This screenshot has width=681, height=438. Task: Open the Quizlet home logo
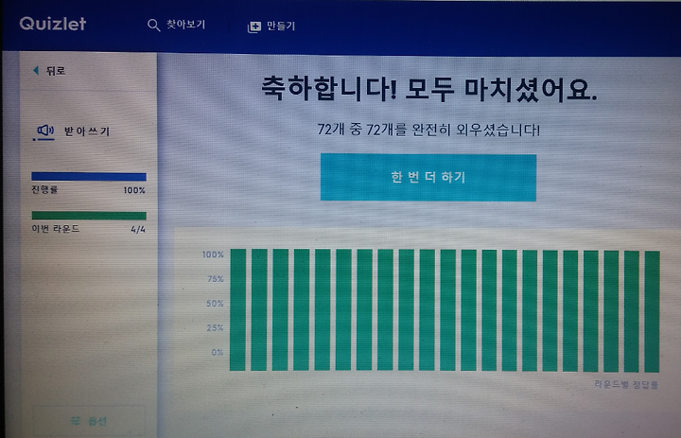(53, 24)
